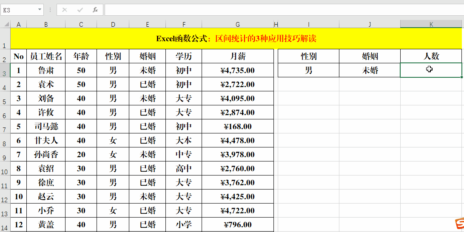Open the Name Box dropdown arrow
Image resolution: width=464 pixels, height=232 pixels.
pos(40,10)
